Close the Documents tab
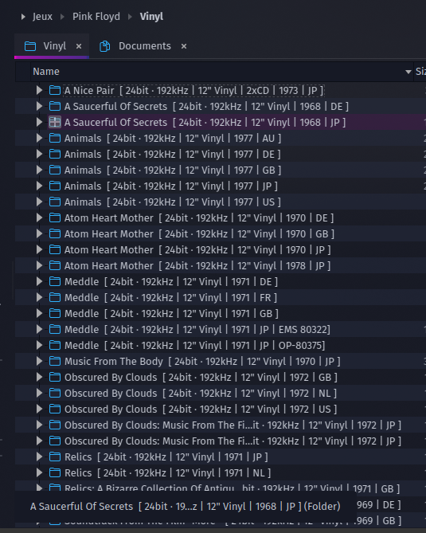The height and width of the screenshot is (533, 426). coord(184,46)
